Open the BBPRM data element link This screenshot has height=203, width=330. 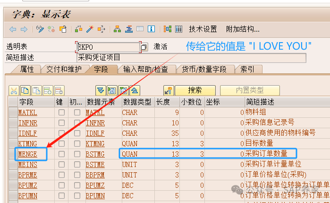[x=95, y=175]
